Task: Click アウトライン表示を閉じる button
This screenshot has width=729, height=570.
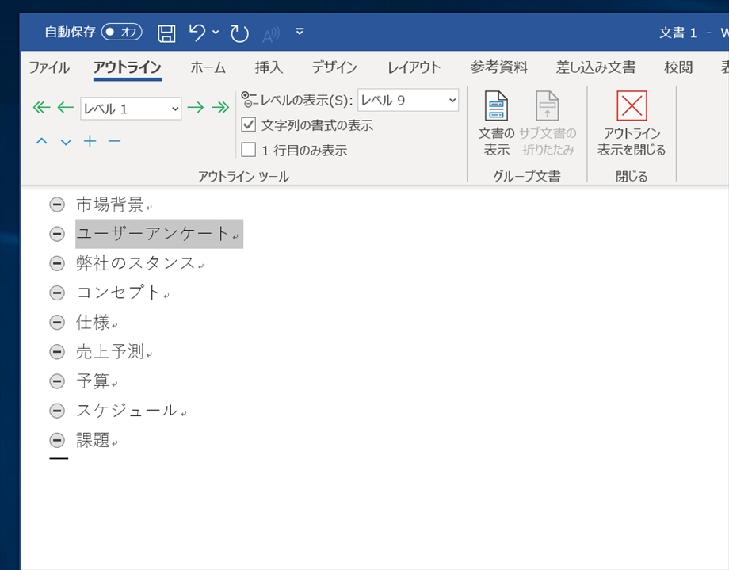Action: [x=632, y=124]
